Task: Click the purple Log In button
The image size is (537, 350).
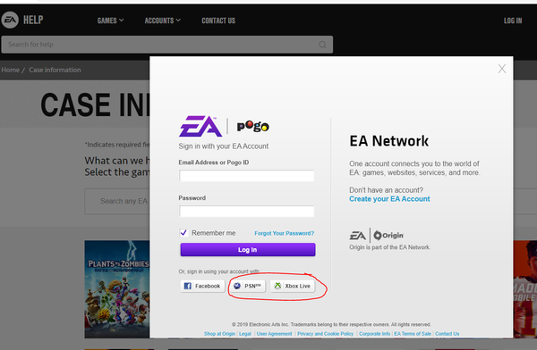Action: (248, 249)
